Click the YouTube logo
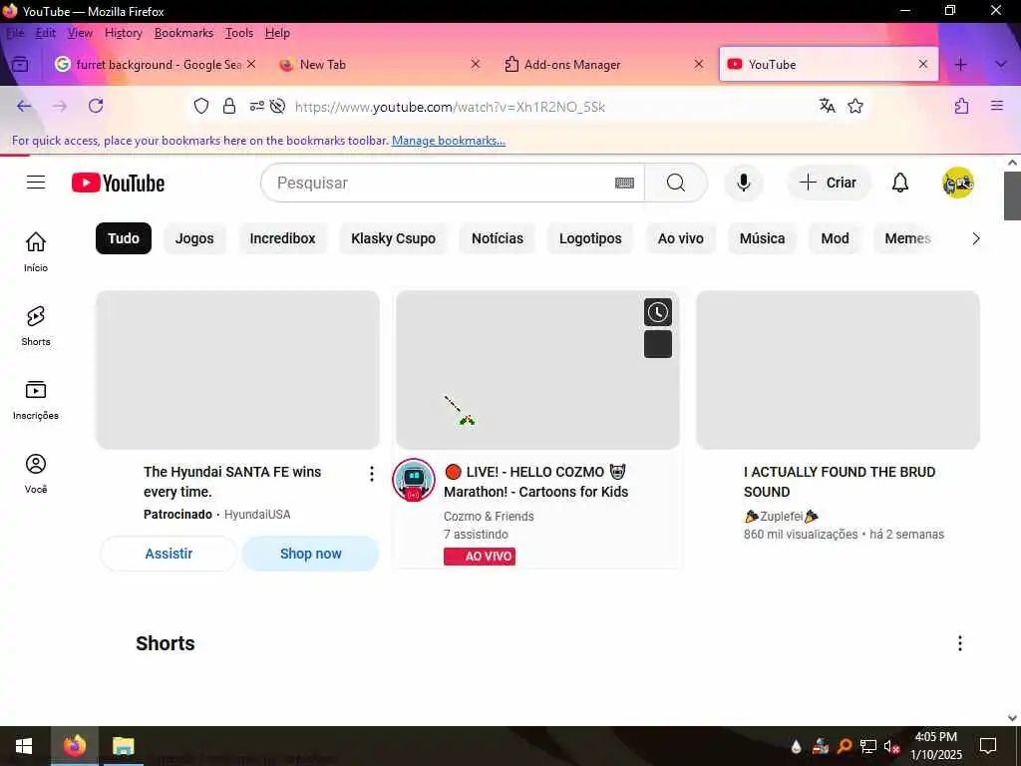The height and width of the screenshot is (766, 1021). 118,184
